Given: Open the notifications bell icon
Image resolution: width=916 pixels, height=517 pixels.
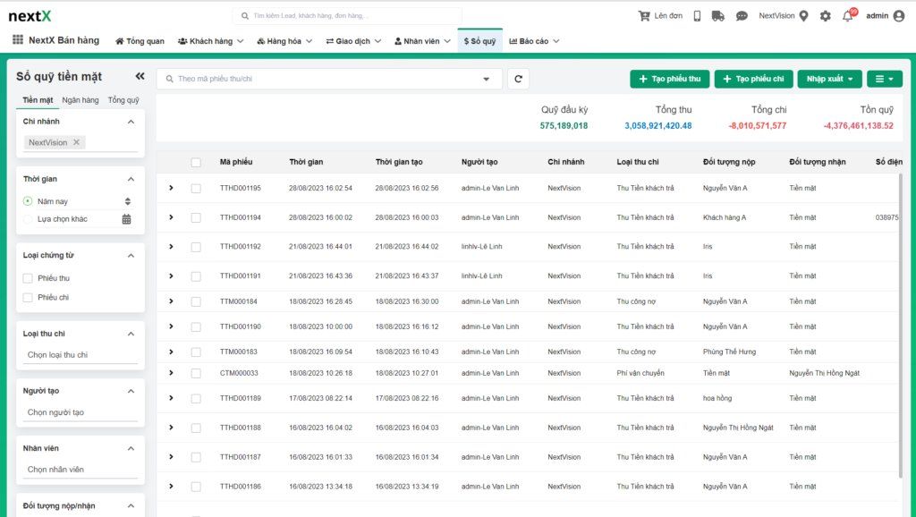Looking at the screenshot, I should point(848,16).
